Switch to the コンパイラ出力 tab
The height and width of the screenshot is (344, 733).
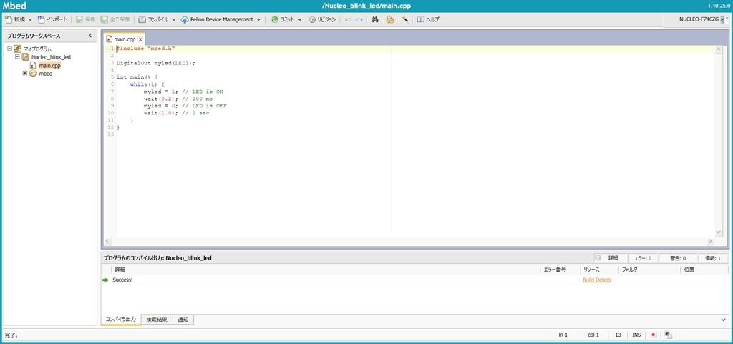tap(120, 320)
